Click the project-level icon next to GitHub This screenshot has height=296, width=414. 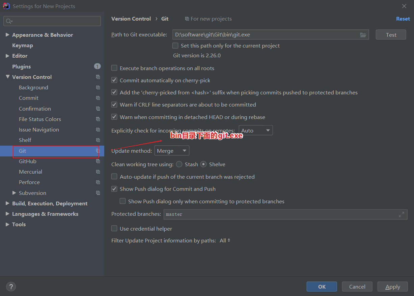98,161
